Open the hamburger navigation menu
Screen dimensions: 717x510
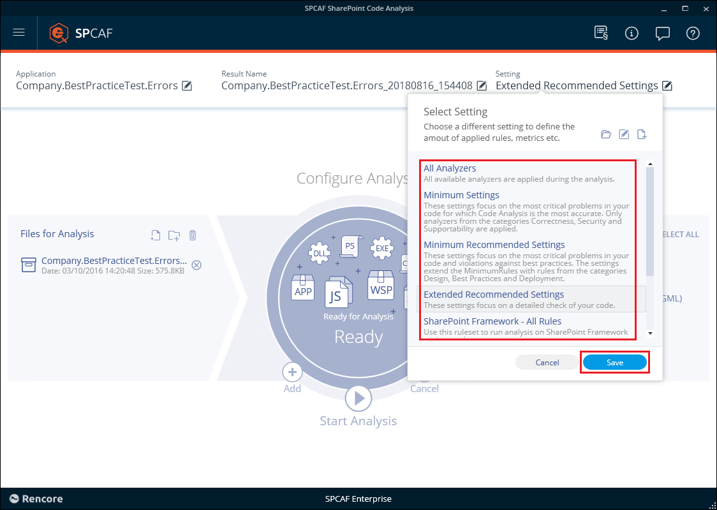click(x=18, y=33)
